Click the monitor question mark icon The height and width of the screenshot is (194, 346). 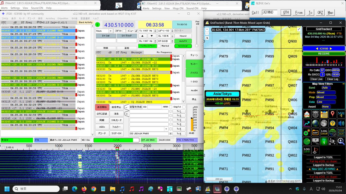tap(315, 141)
